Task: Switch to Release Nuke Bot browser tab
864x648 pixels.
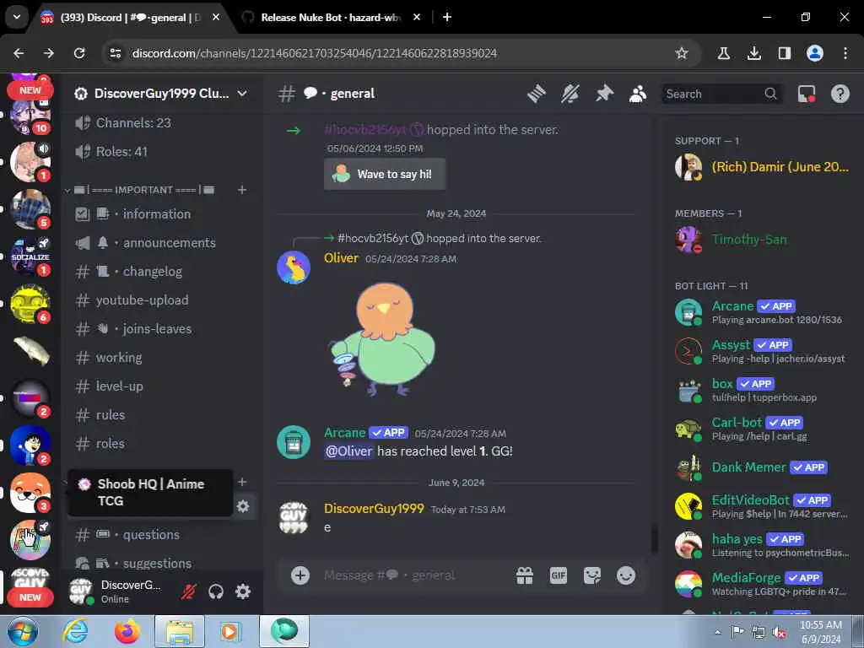Action: pyautogui.click(x=331, y=17)
